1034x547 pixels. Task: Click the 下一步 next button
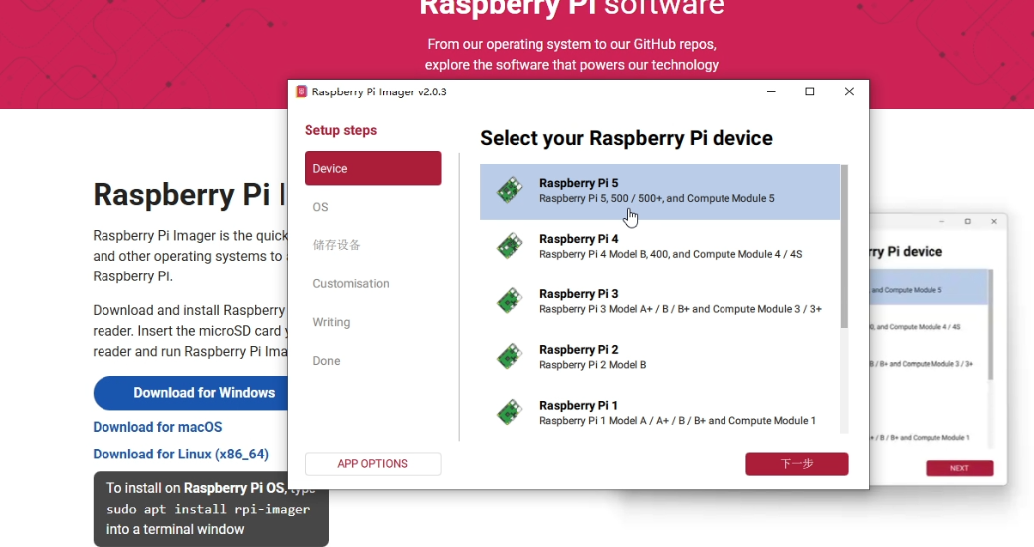pos(796,464)
